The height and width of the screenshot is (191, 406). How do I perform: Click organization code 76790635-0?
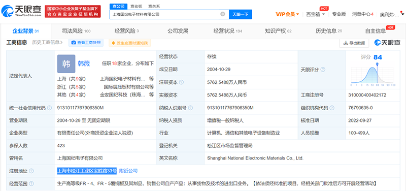(361, 108)
